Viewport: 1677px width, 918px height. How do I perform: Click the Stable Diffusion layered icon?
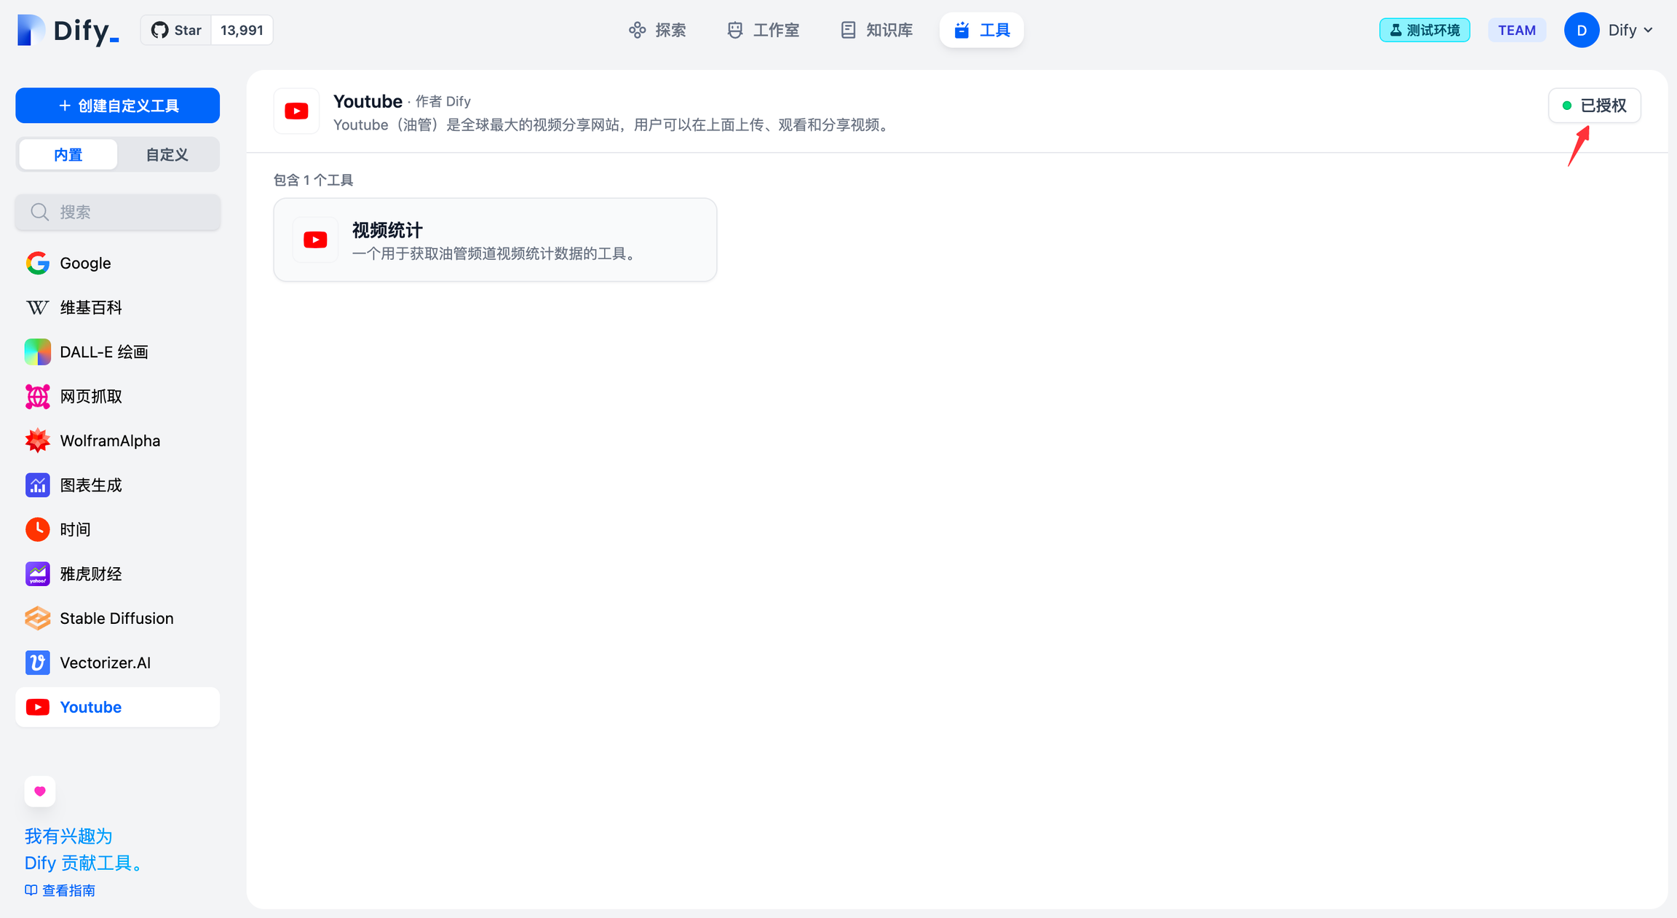(37, 618)
